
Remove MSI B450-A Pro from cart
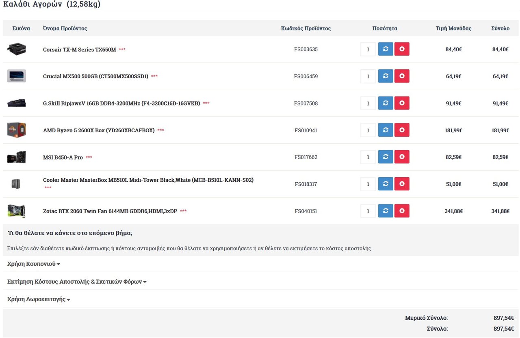(402, 157)
